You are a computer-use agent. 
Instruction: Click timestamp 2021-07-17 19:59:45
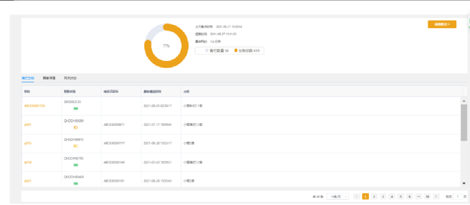pos(158,124)
